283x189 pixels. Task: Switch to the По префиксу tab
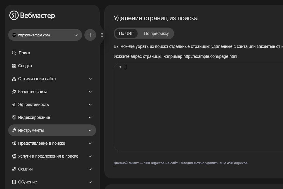tap(156, 33)
